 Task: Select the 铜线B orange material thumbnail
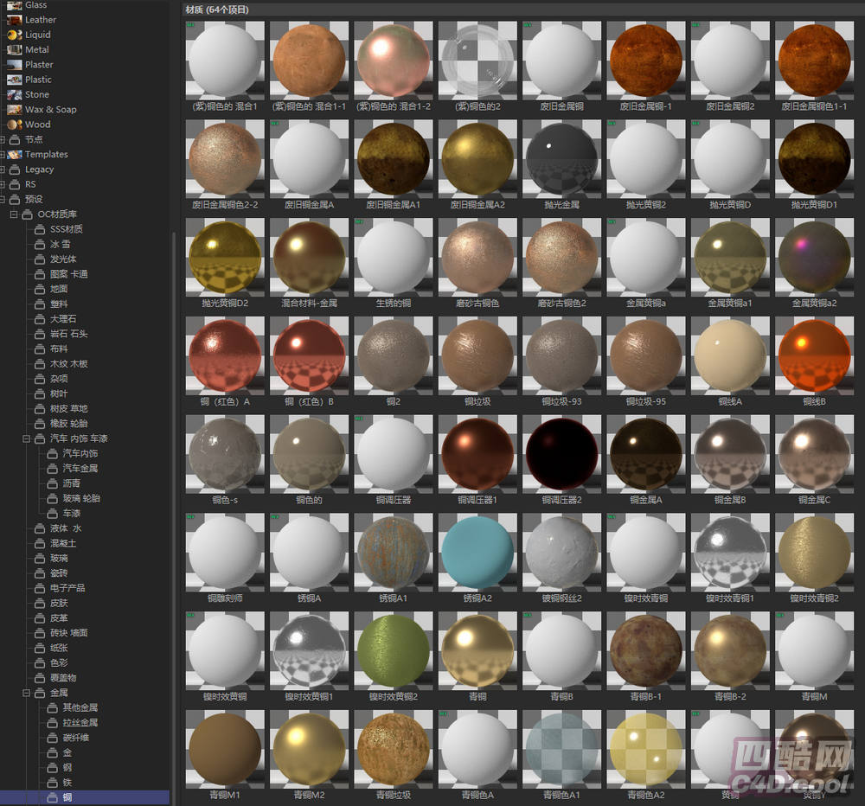point(814,355)
